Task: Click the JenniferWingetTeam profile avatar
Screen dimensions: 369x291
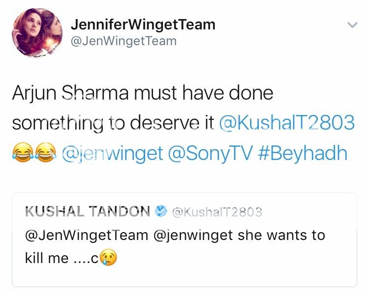Action: coord(37,33)
